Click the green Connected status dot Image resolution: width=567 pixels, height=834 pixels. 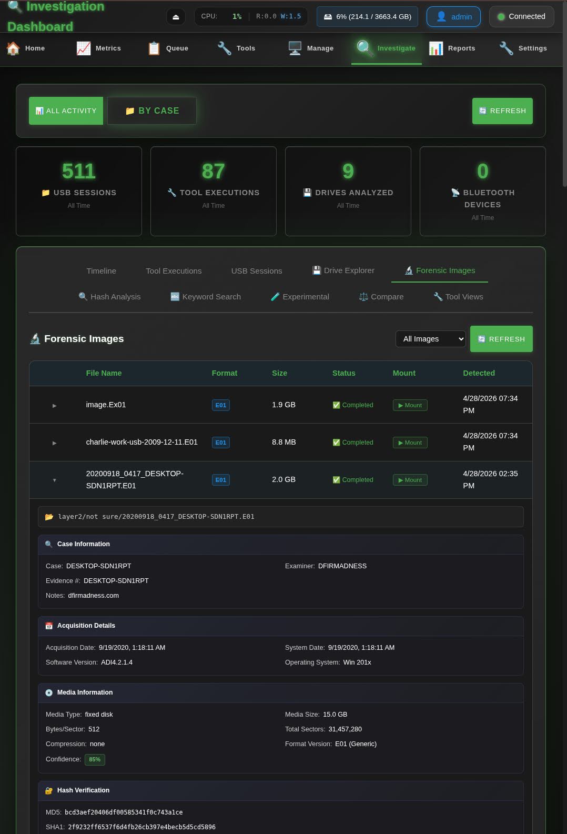tap(501, 17)
